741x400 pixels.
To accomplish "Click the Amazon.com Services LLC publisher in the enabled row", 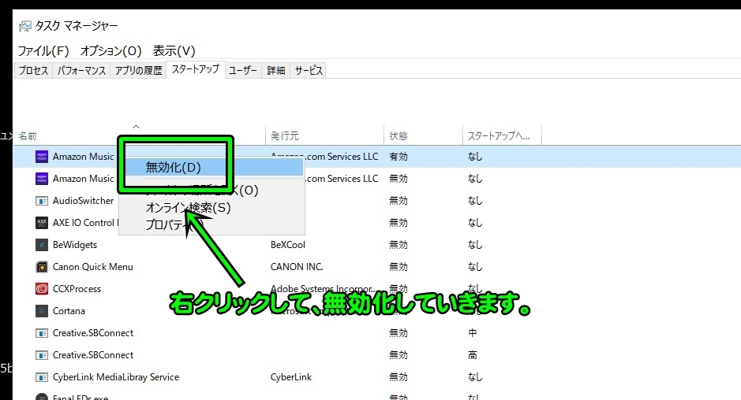I will click(324, 157).
